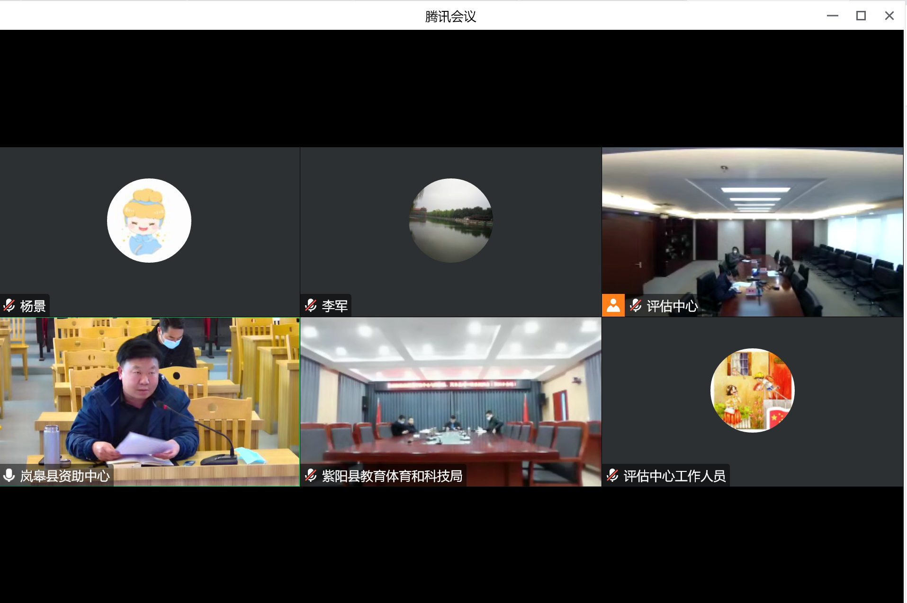This screenshot has width=907, height=603.
Task: Click the muted mic icon beside 紫阳县教育体育和科技局
Action: coord(311,475)
